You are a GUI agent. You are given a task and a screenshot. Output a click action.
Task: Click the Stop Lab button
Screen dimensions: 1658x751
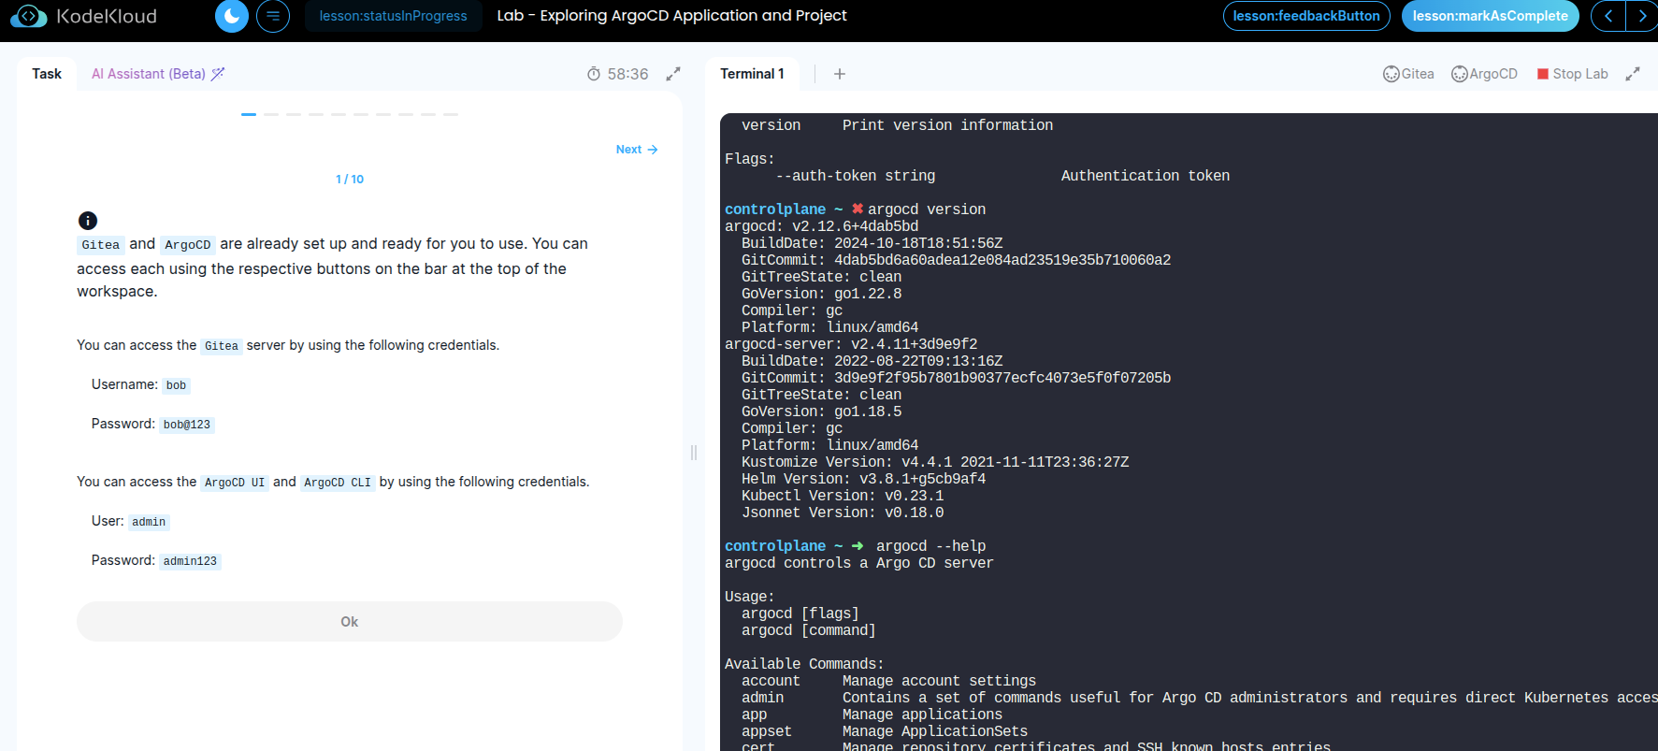pos(1573,74)
